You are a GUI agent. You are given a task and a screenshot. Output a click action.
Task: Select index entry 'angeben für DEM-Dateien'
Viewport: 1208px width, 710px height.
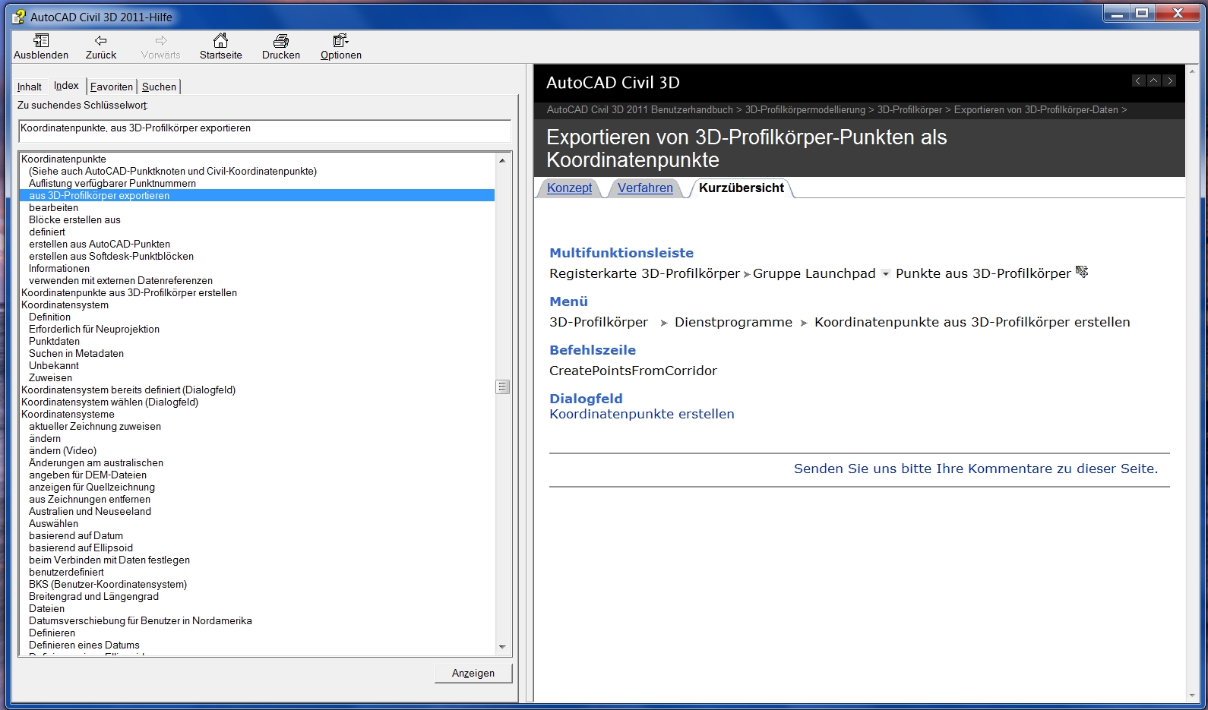pyautogui.click(x=87, y=475)
